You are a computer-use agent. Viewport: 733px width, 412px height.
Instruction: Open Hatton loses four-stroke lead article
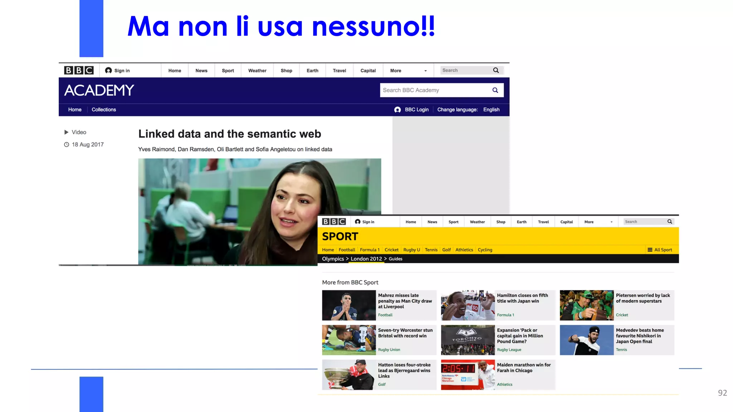[x=404, y=371]
